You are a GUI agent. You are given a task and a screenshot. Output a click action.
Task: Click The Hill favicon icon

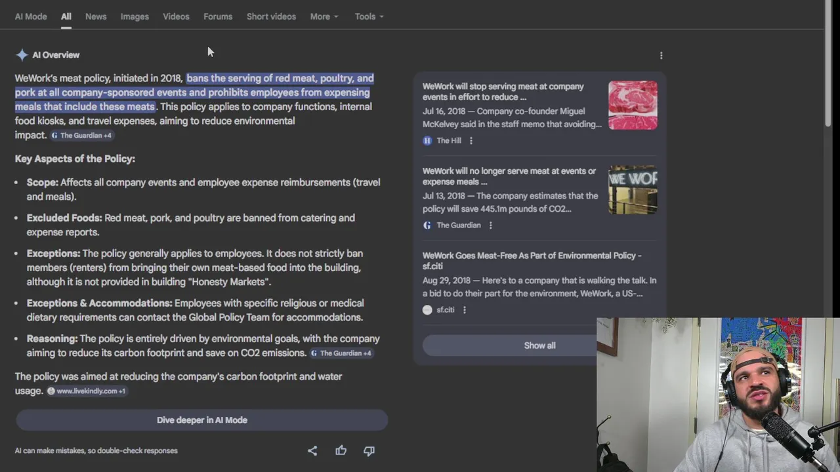coord(427,140)
